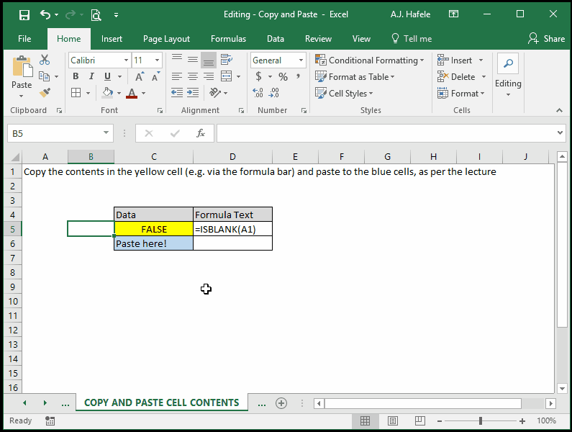Toggle Align Right for cell text
The width and height of the screenshot is (572, 432).
point(209,76)
